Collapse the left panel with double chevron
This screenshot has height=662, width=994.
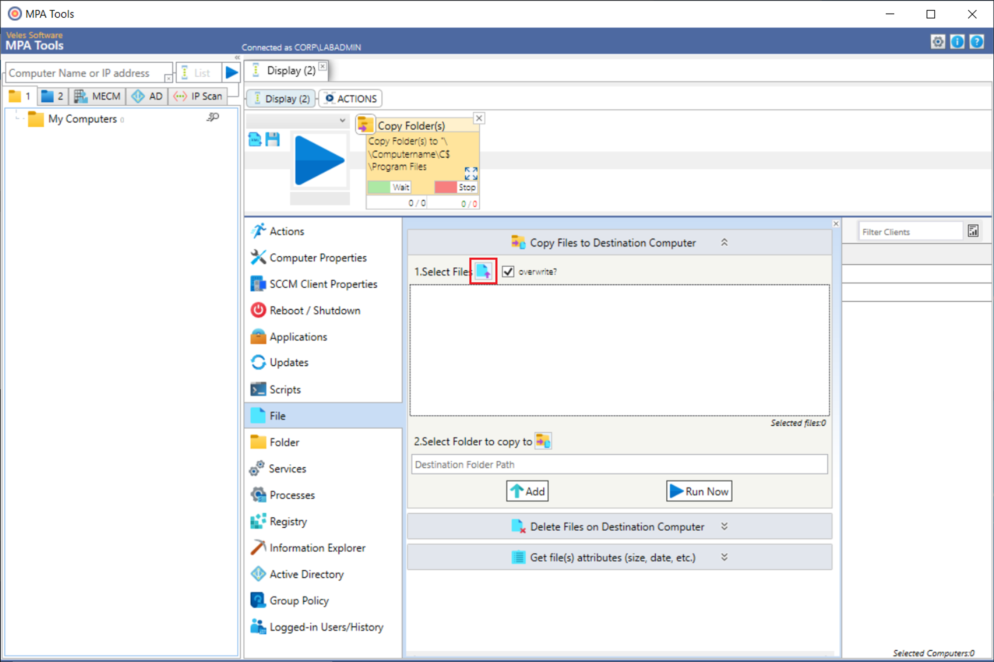237,58
